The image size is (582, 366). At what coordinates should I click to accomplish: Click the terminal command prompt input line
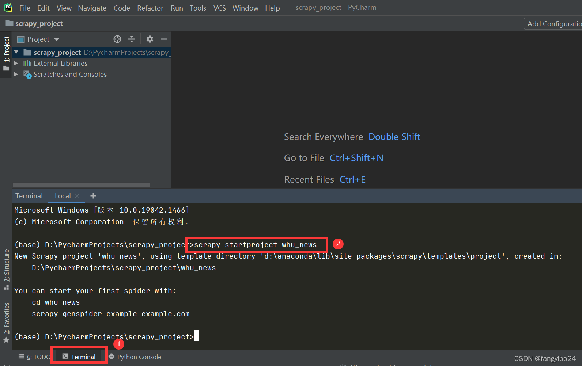[106, 337]
